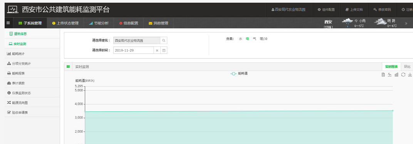Screen dimensions: 413x144
Task: Click the chart's last data point
Action: [x=393, y=111]
